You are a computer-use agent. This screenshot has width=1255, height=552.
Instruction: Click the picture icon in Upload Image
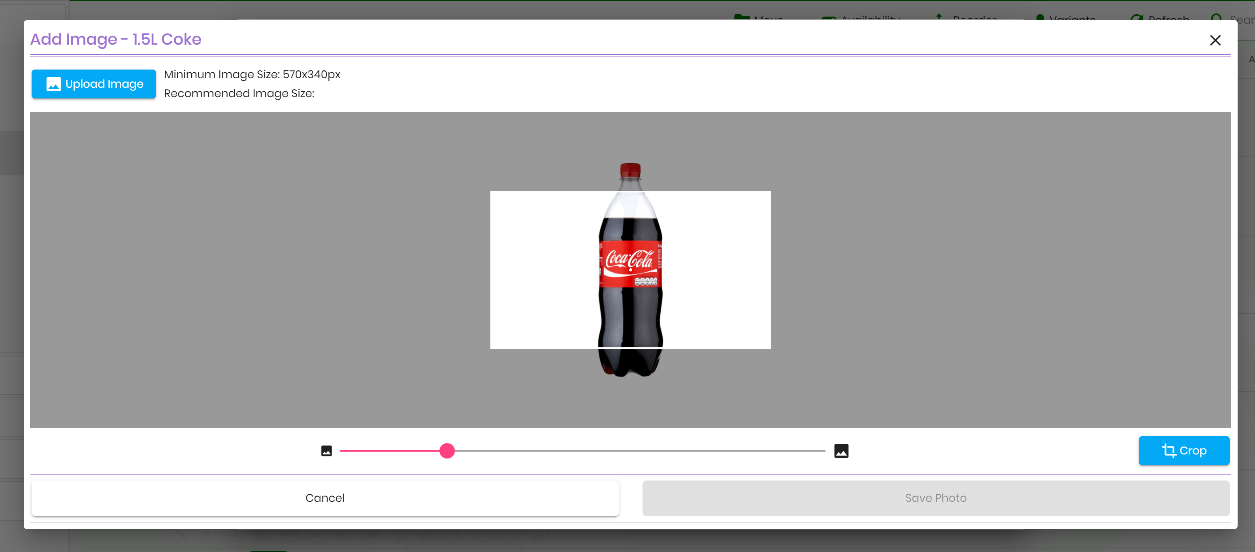point(54,84)
